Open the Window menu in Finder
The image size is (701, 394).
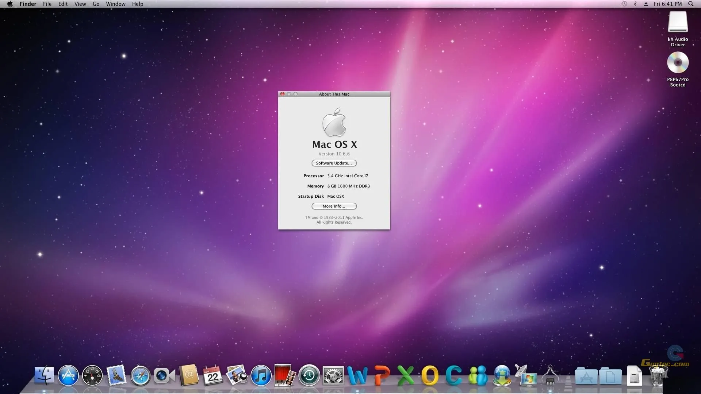pyautogui.click(x=116, y=4)
